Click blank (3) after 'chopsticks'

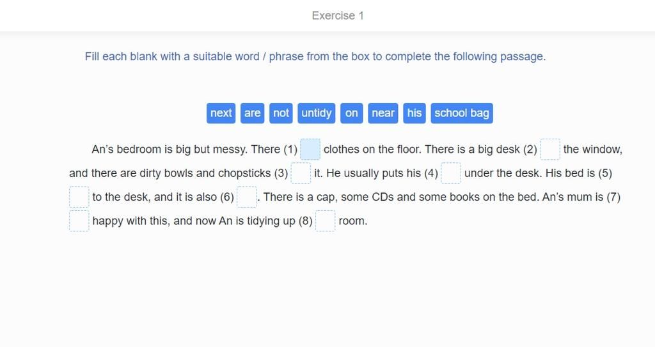tap(301, 173)
